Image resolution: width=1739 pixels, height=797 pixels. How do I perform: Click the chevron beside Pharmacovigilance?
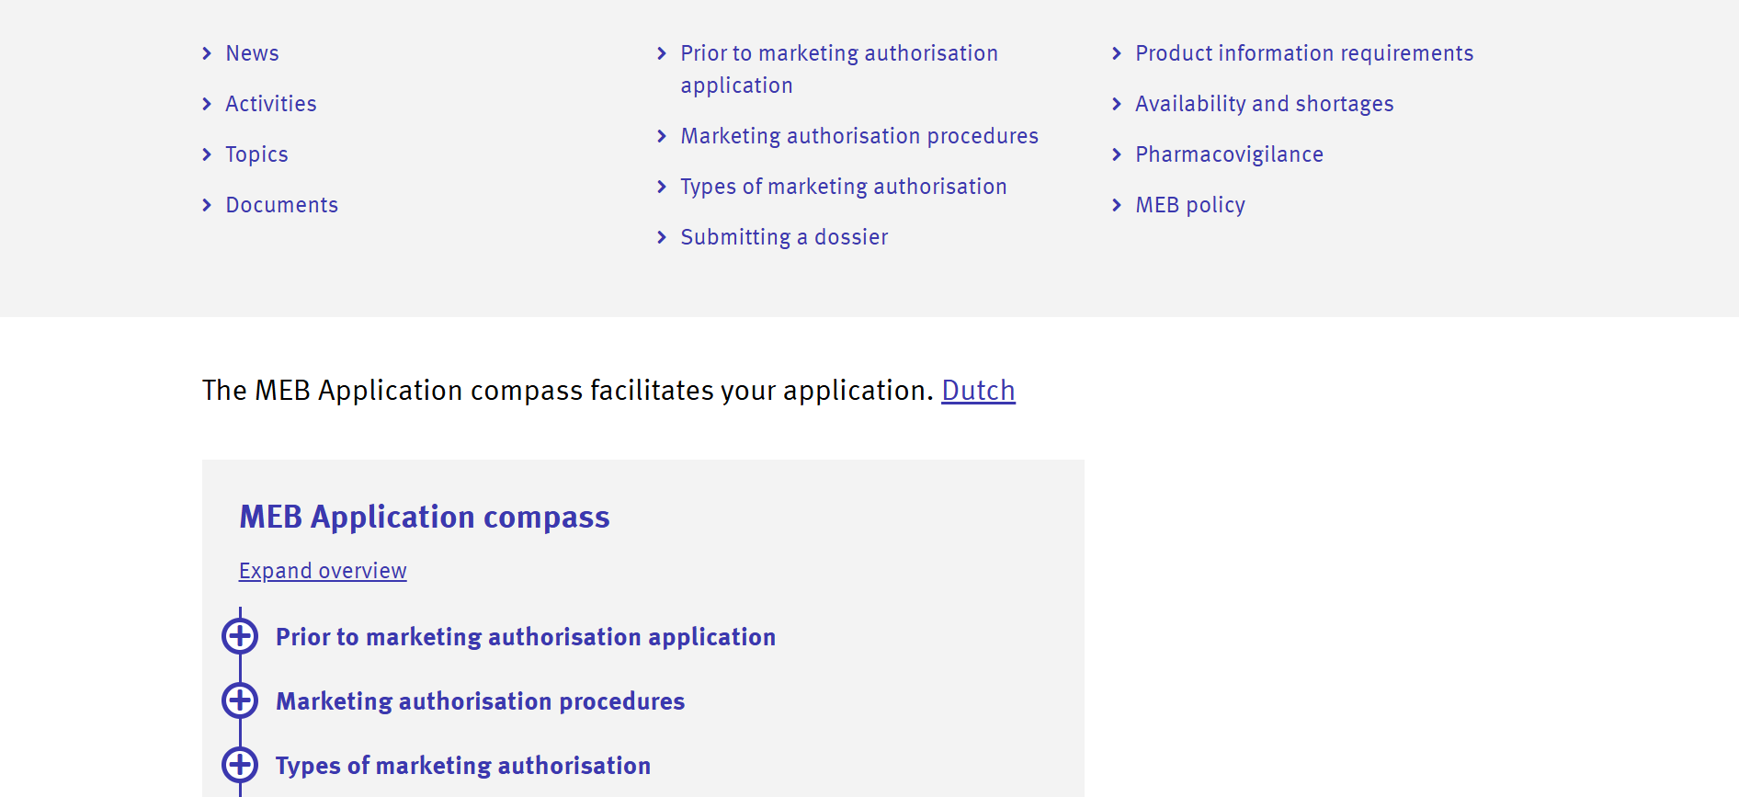click(1117, 154)
